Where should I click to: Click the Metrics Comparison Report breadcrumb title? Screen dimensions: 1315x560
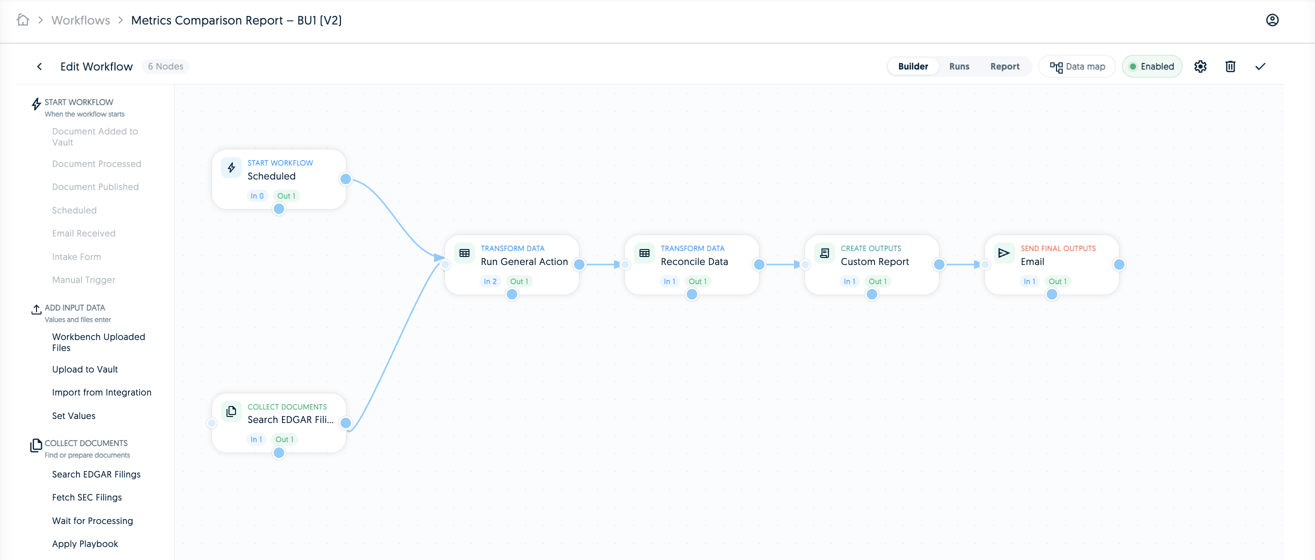[x=236, y=20]
